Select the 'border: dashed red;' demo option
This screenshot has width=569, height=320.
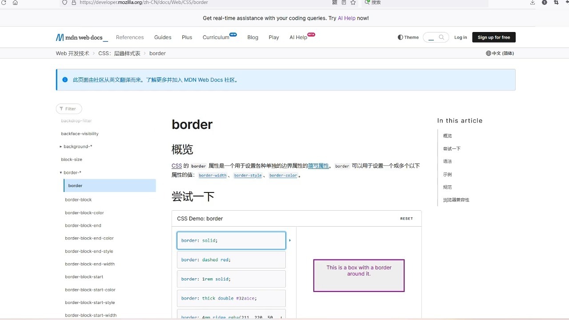pyautogui.click(x=231, y=260)
